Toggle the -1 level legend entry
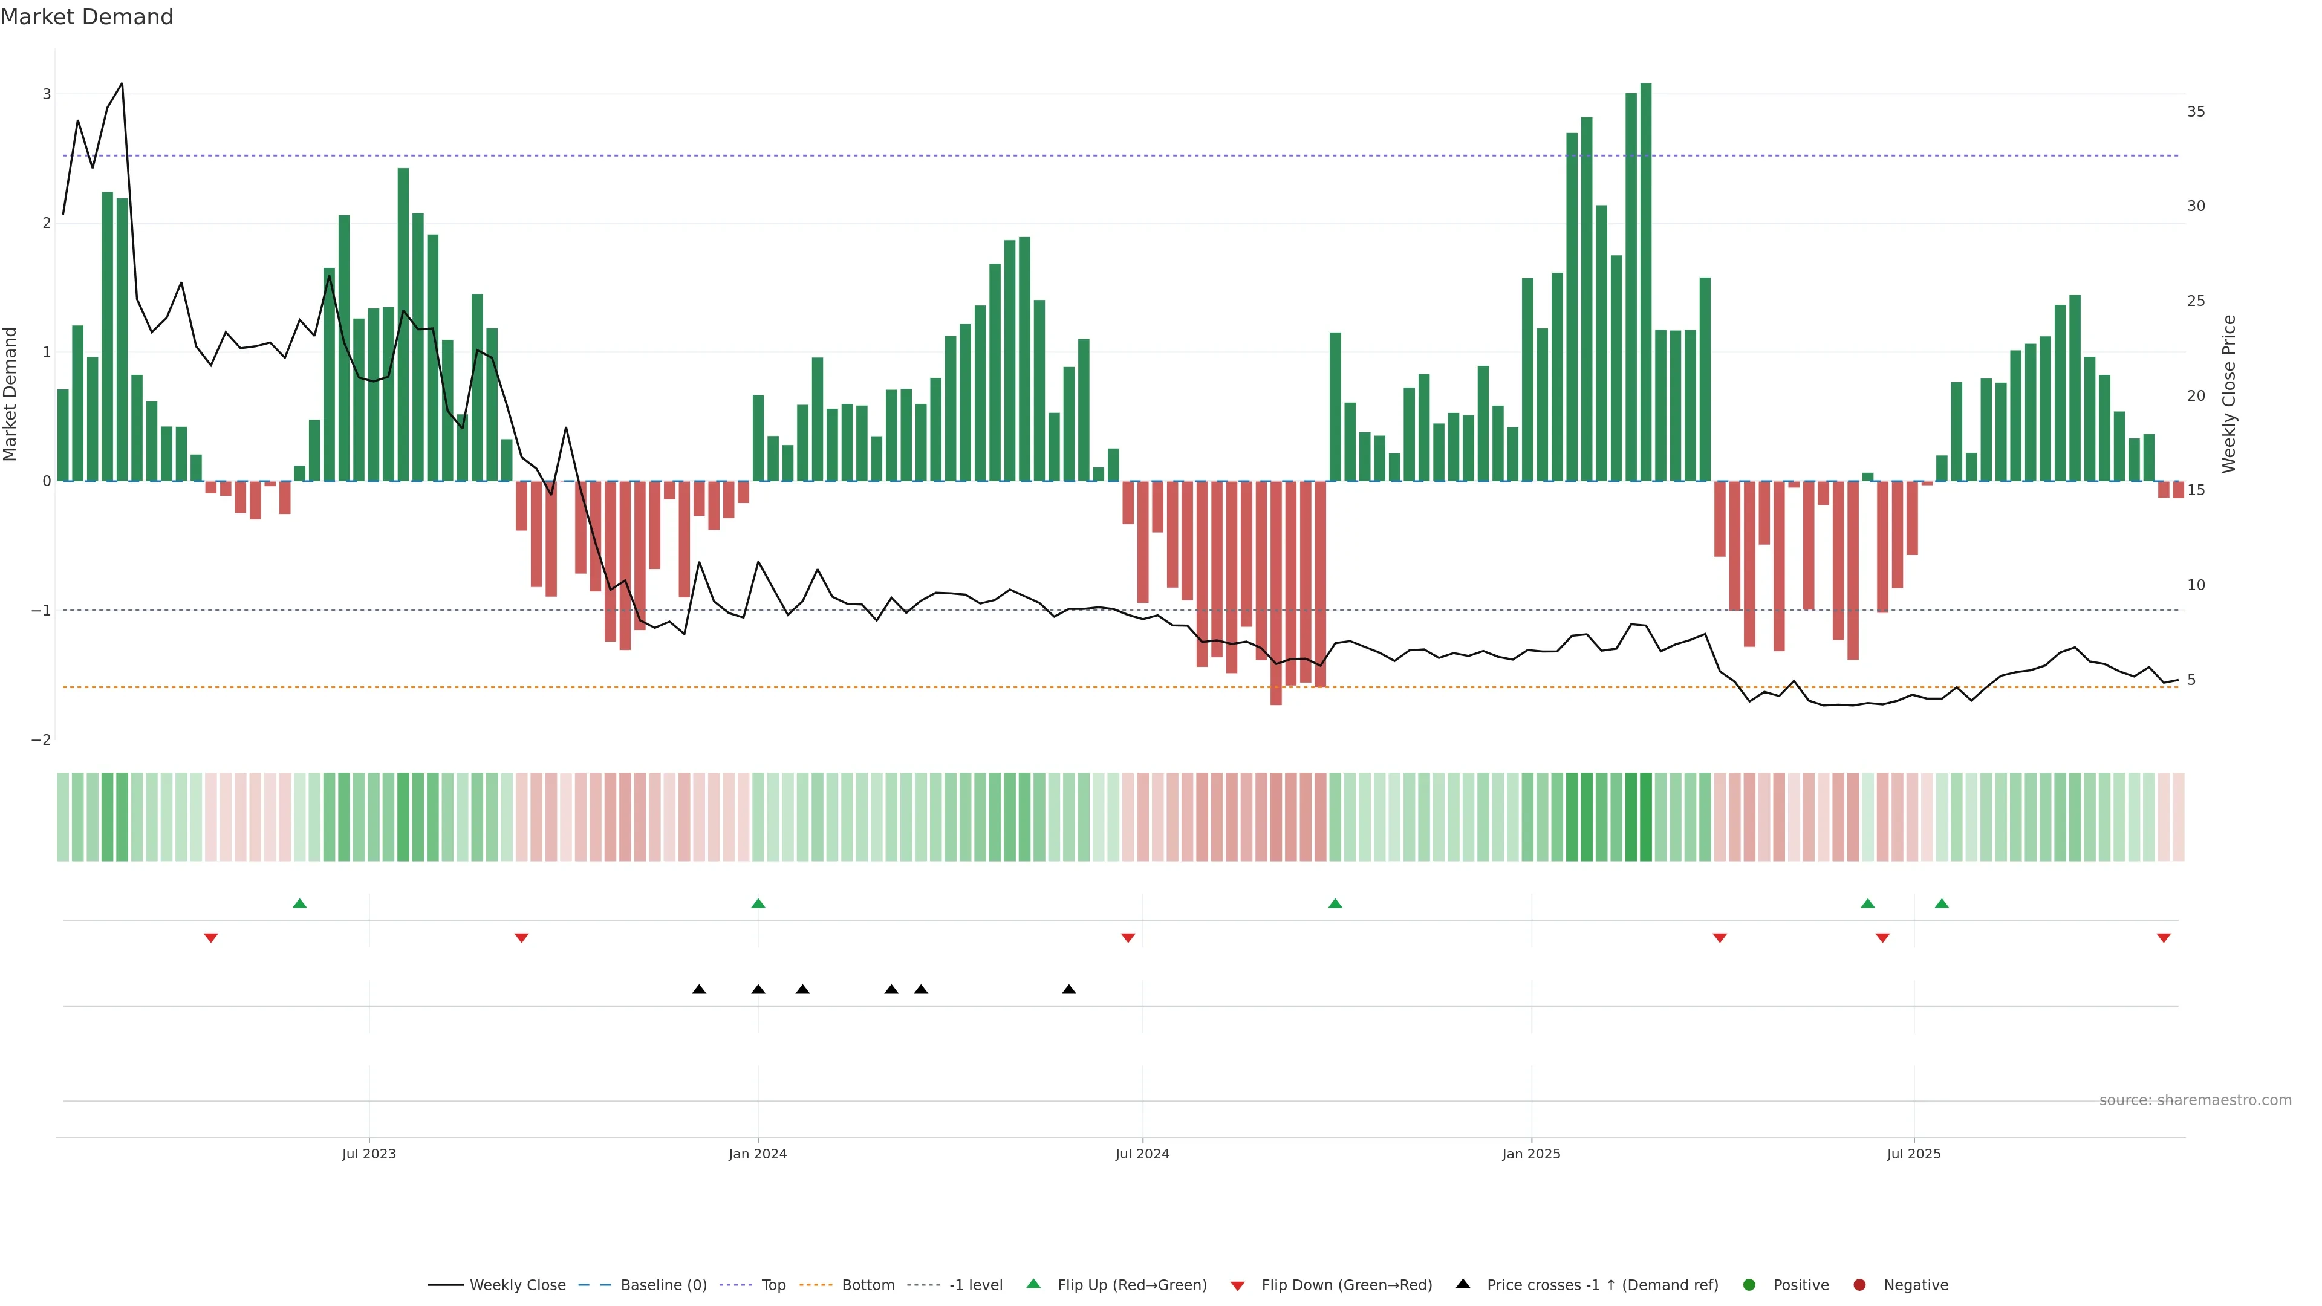The width and height of the screenshot is (2322, 1306). [x=975, y=1284]
